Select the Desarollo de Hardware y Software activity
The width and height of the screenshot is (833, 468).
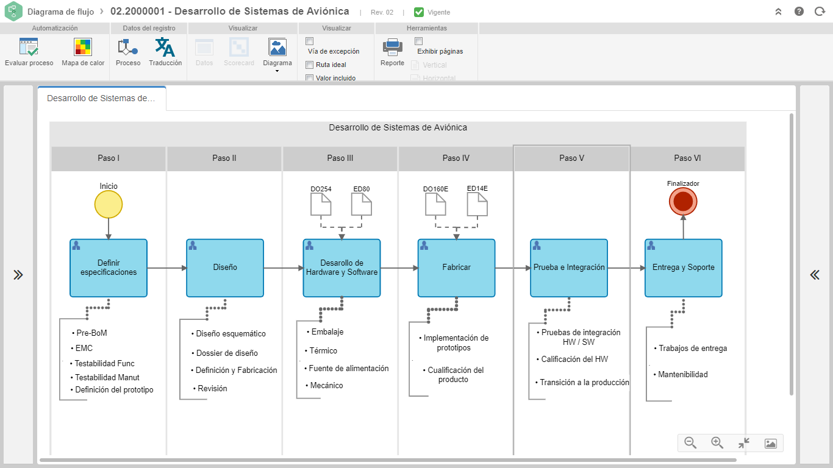[341, 268]
